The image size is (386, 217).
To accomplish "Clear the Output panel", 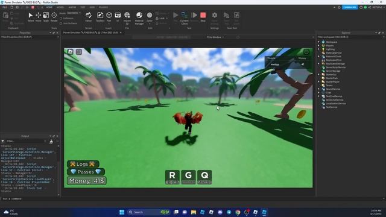I will pos(51,141).
